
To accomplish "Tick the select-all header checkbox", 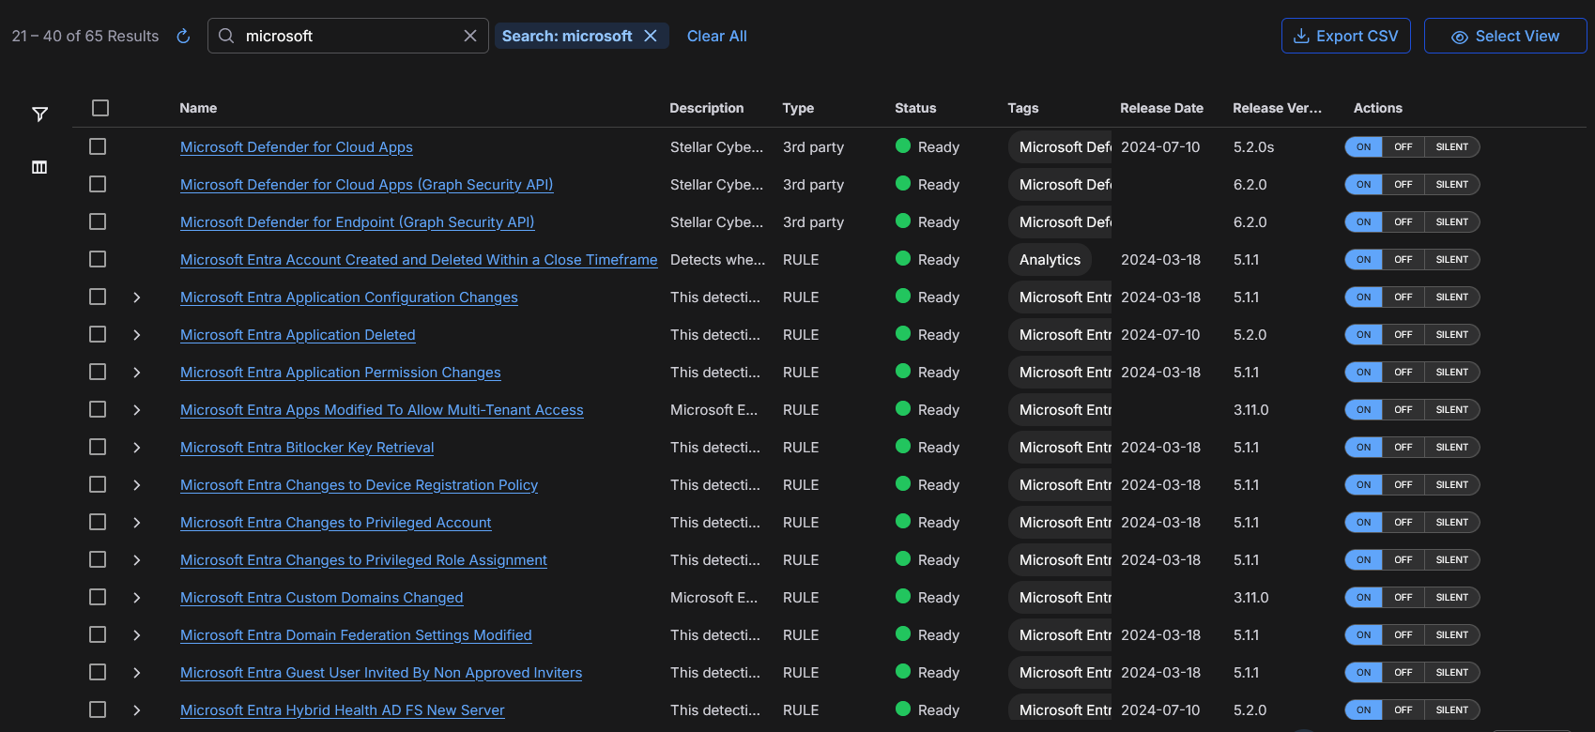I will (x=100, y=108).
